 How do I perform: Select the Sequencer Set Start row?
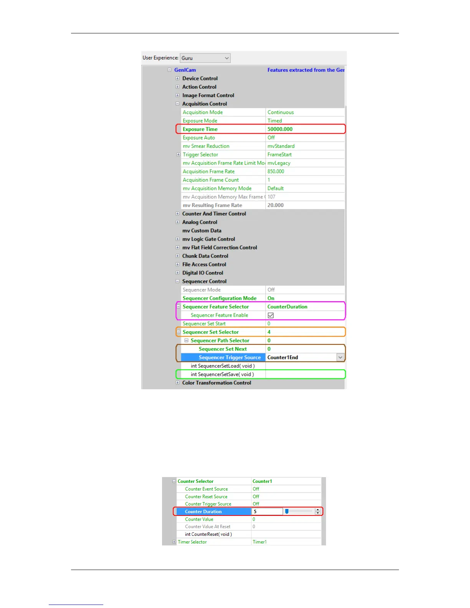tap(263, 323)
